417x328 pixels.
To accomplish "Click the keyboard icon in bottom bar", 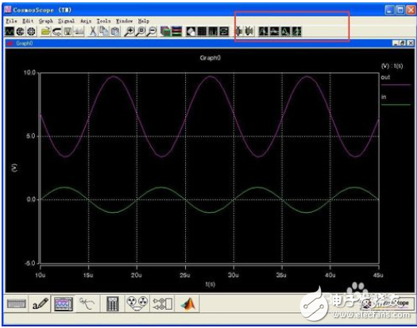I will [x=17, y=303].
